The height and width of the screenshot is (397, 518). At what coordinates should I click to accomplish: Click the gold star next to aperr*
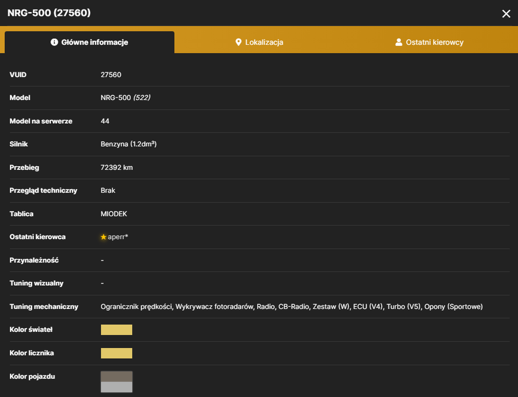coord(103,237)
